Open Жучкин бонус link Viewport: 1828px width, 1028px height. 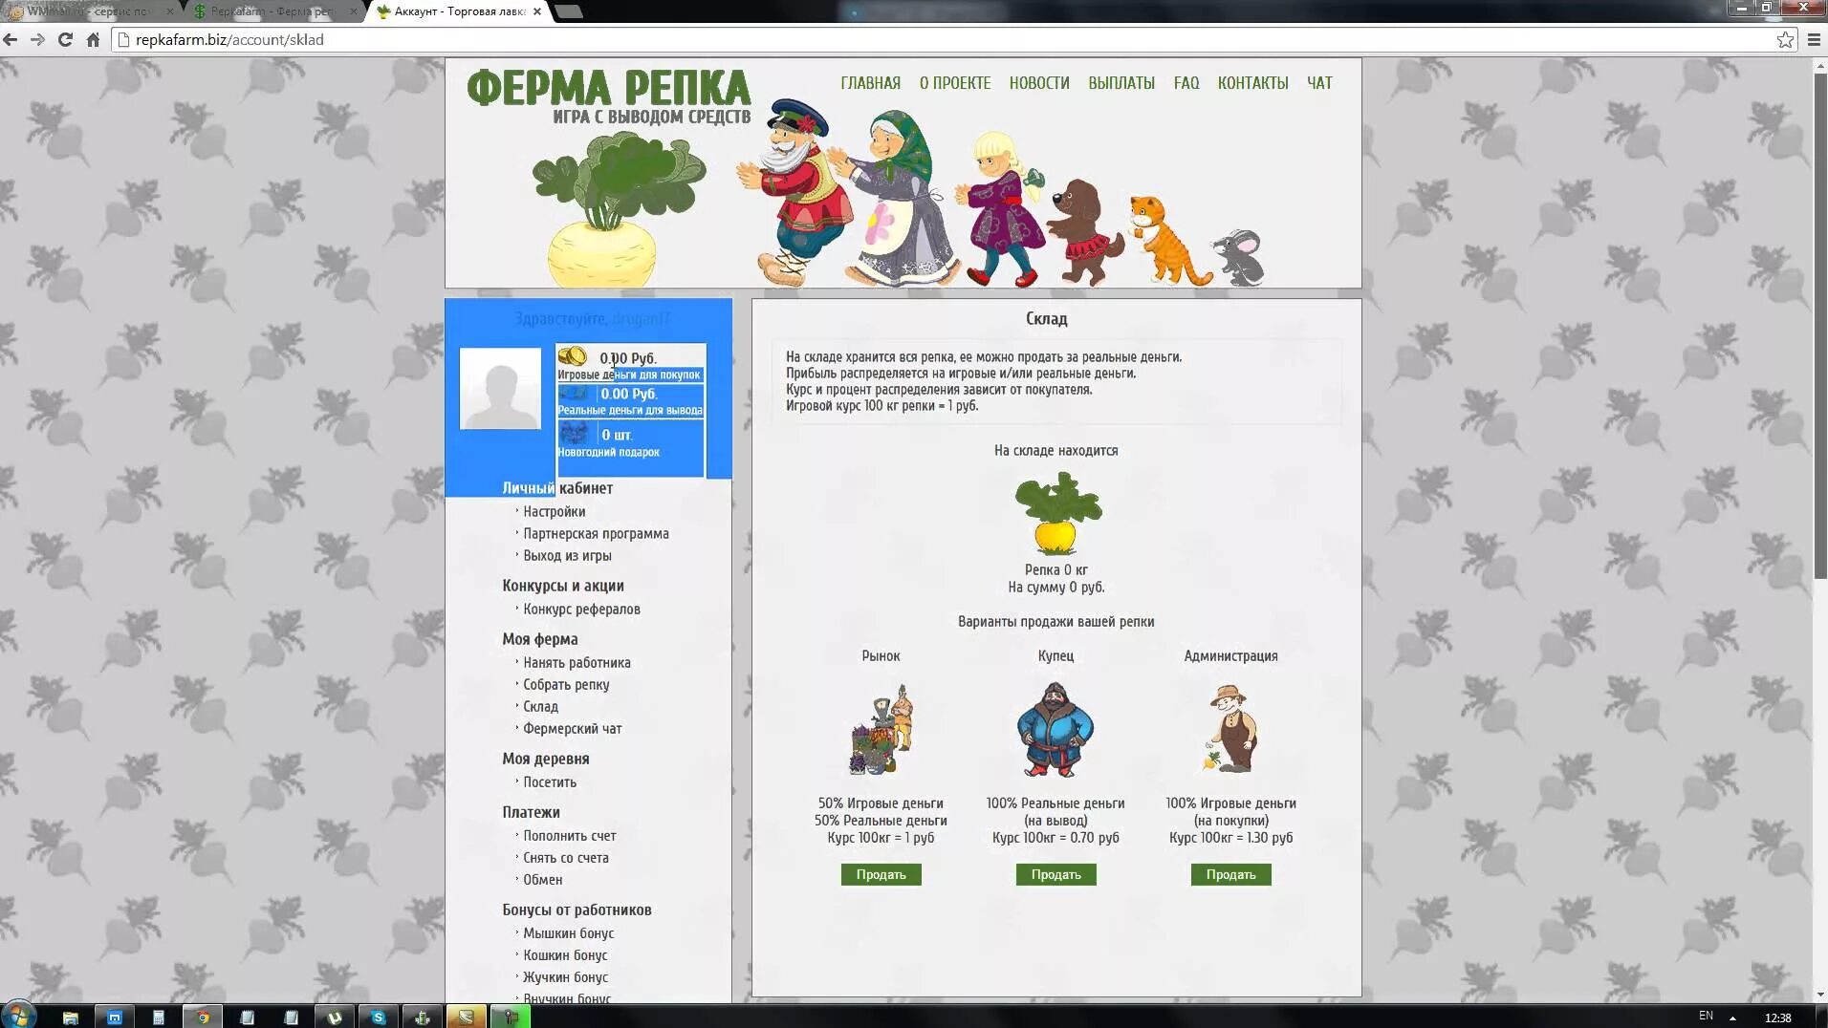tap(565, 976)
